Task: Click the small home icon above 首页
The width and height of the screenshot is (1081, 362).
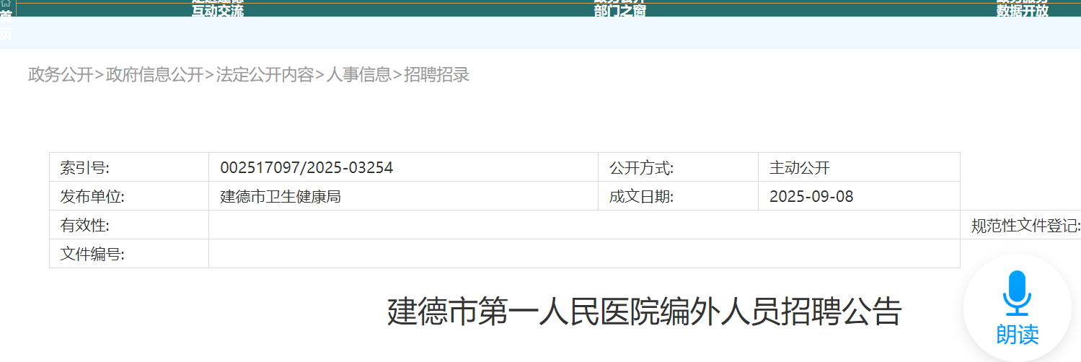Action: tap(6, 4)
